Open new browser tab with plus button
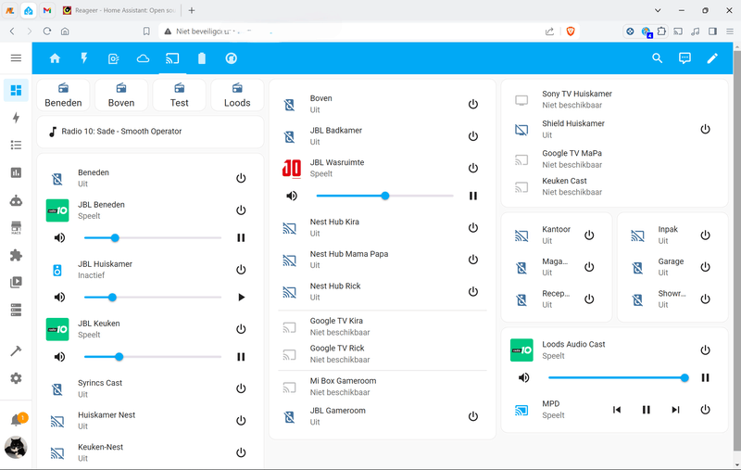Viewport: 741px width, 470px height. coord(192,10)
